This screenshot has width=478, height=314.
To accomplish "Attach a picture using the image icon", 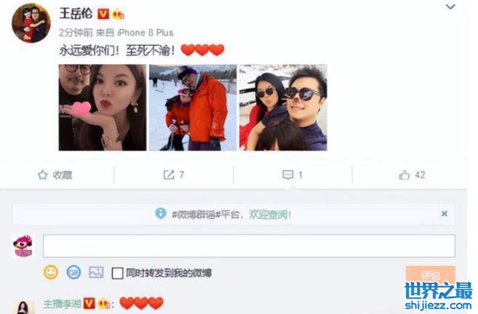I will (x=96, y=272).
